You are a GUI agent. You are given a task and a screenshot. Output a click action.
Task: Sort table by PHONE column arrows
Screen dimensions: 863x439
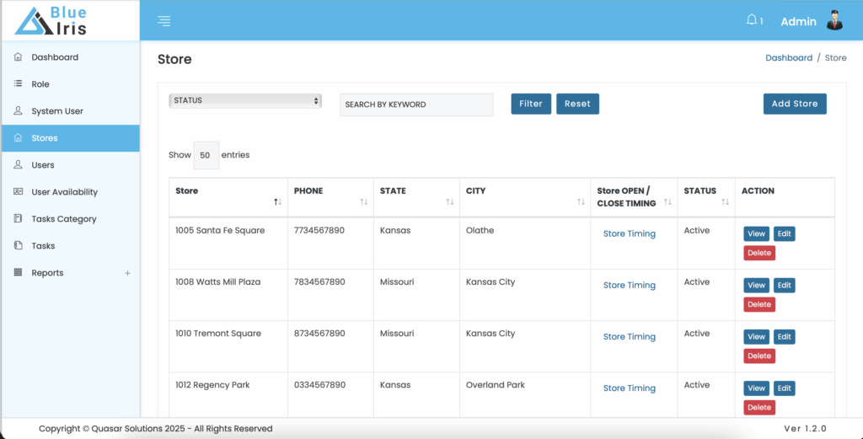click(364, 202)
